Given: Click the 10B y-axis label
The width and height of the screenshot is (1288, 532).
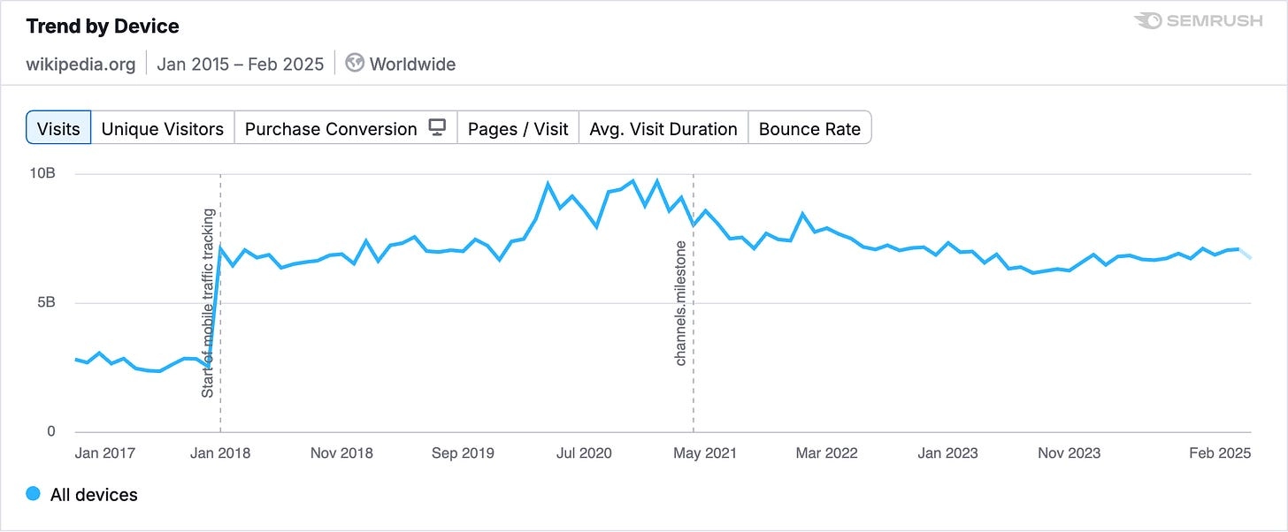Looking at the screenshot, I should (x=42, y=173).
